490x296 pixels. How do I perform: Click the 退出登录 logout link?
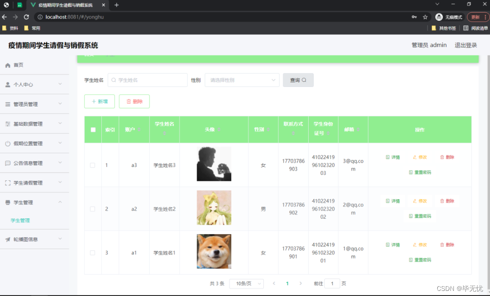click(465, 45)
